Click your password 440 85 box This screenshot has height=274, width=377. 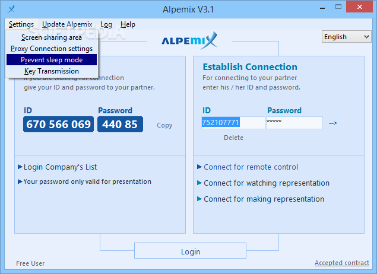(x=120, y=125)
